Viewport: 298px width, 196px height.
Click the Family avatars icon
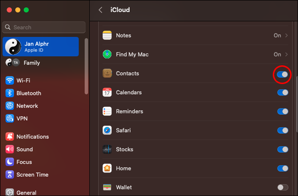click(x=12, y=63)
